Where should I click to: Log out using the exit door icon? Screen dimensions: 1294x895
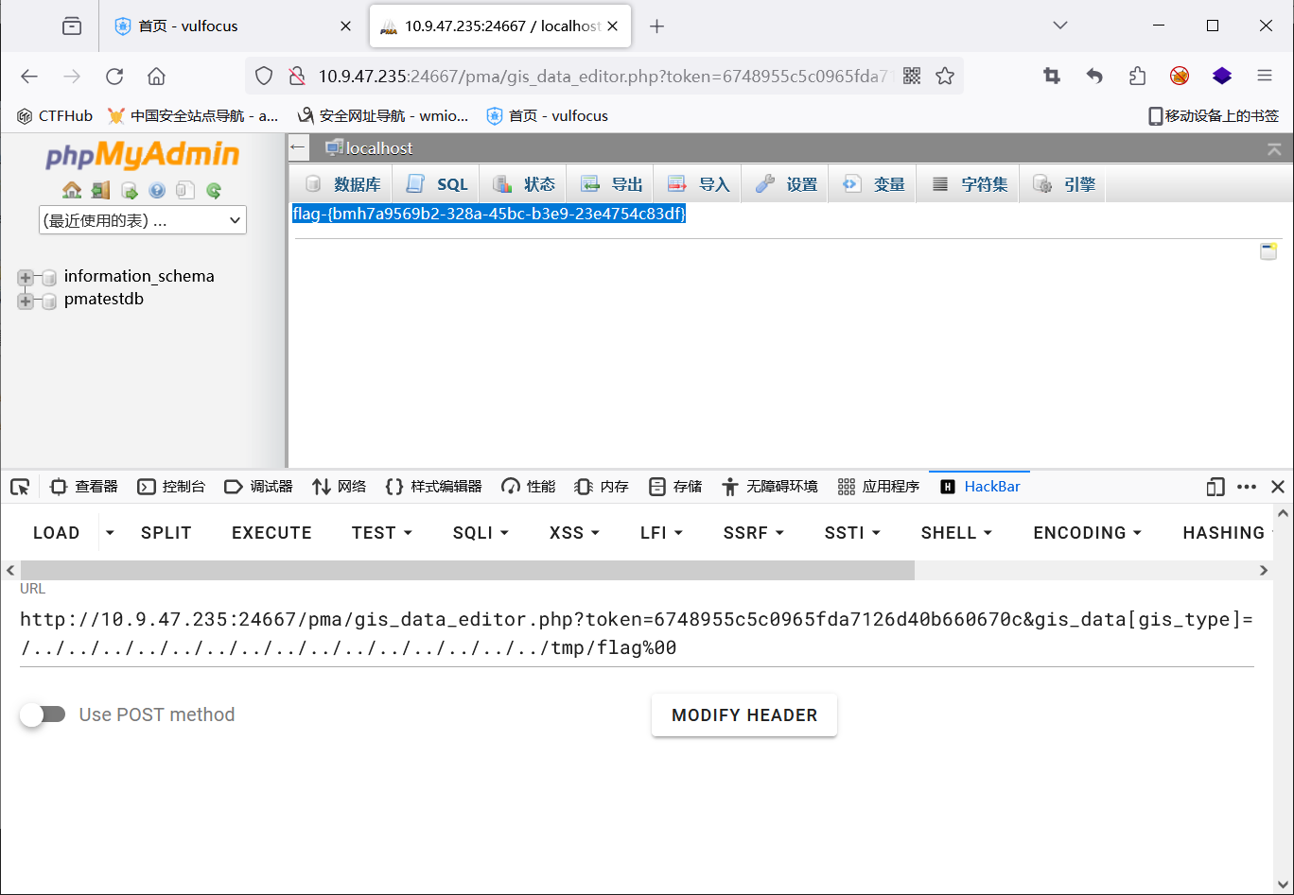[100, 190]
